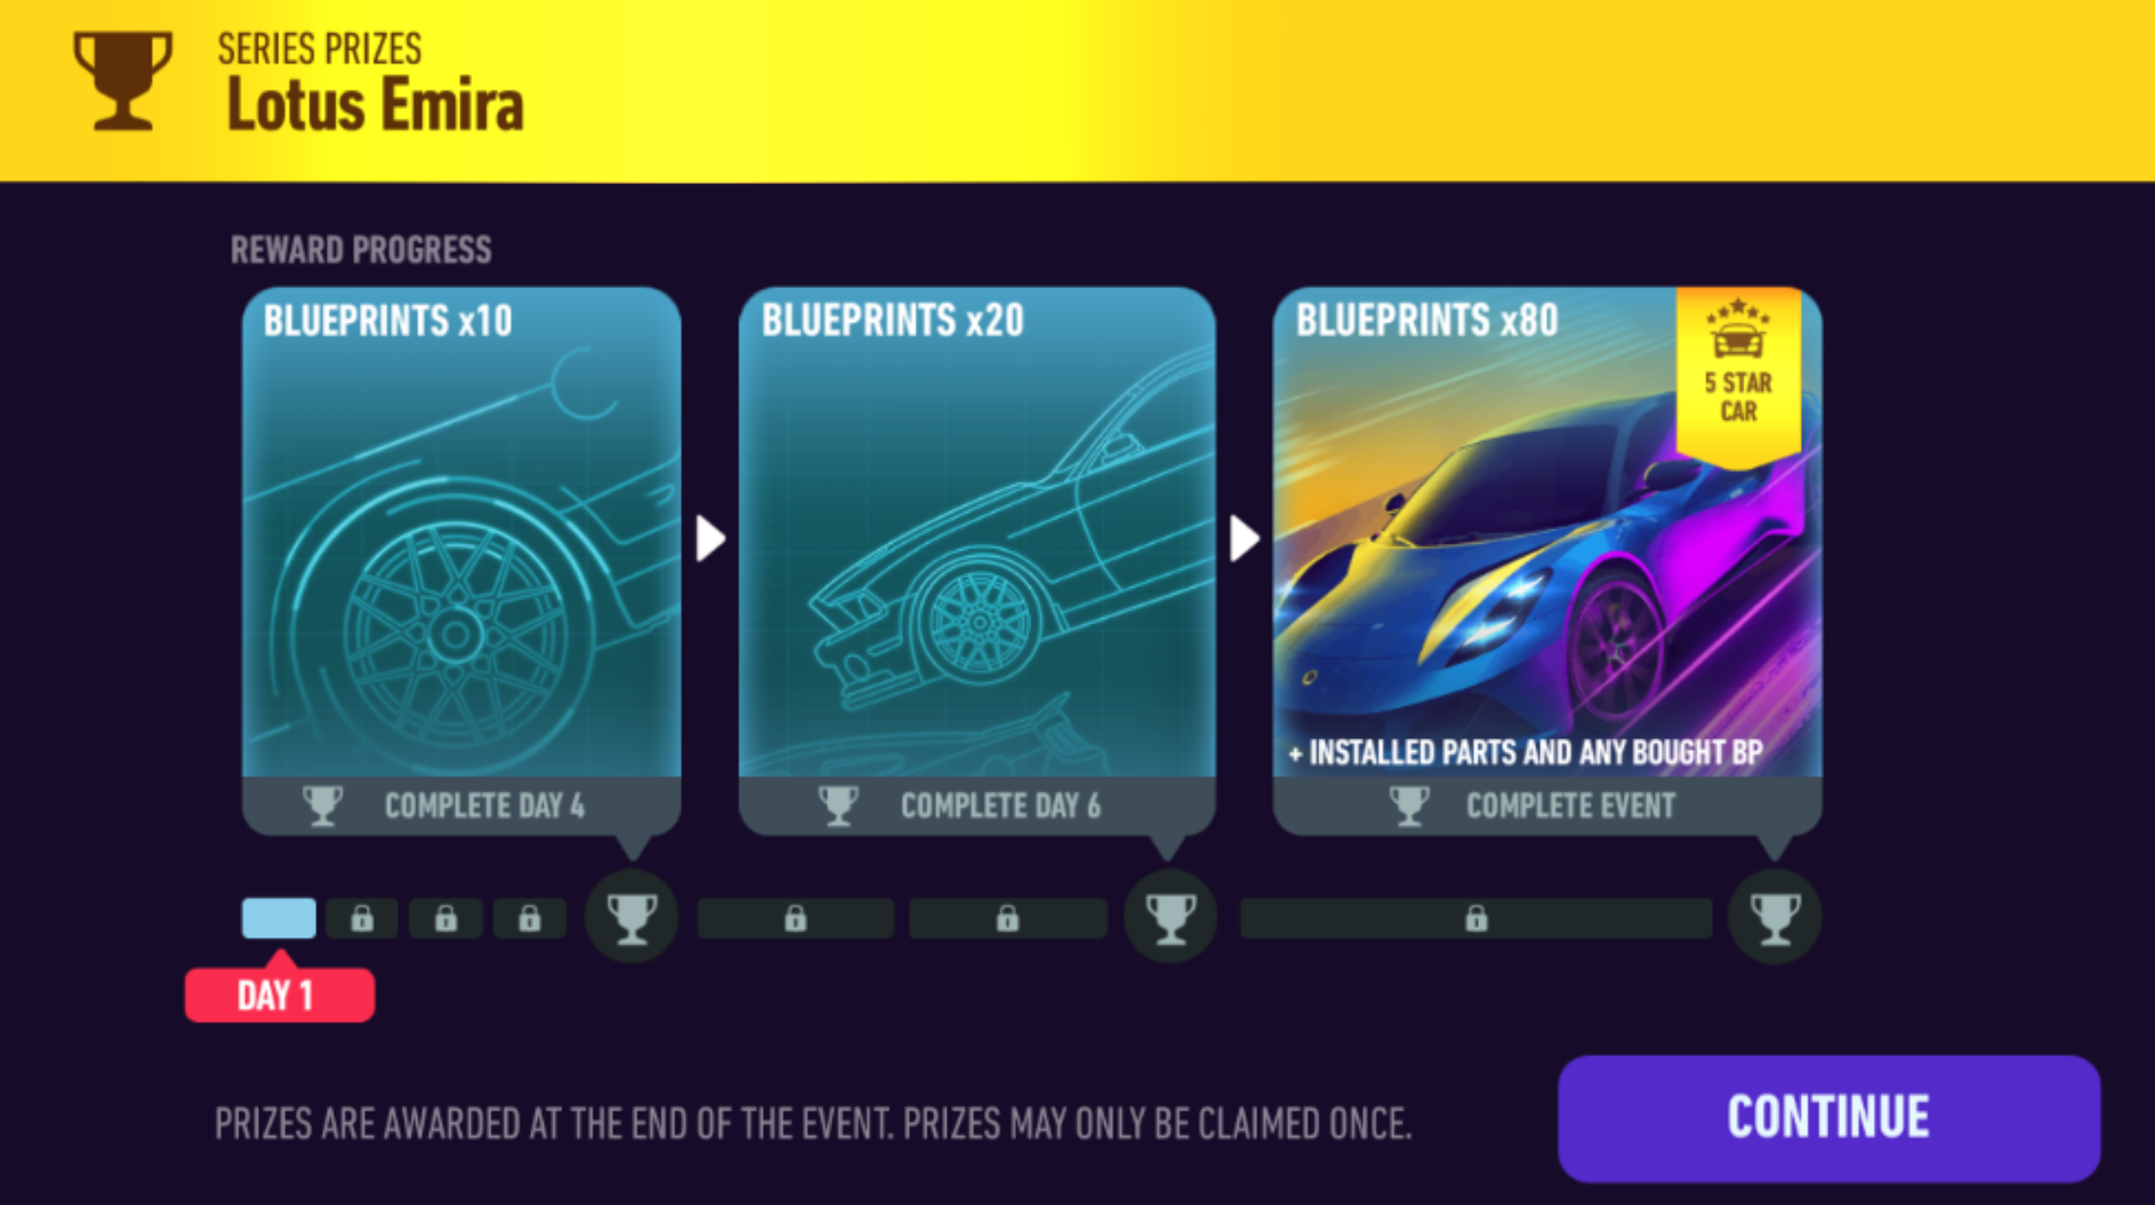Open the Blueprints x10 reward card
Screen dimensions: 2155x1205
coord(461,560)
